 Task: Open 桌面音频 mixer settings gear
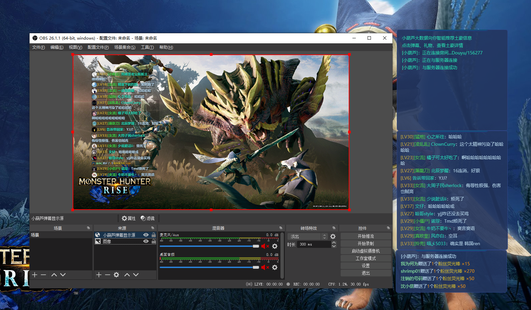(x=275, y=267)
